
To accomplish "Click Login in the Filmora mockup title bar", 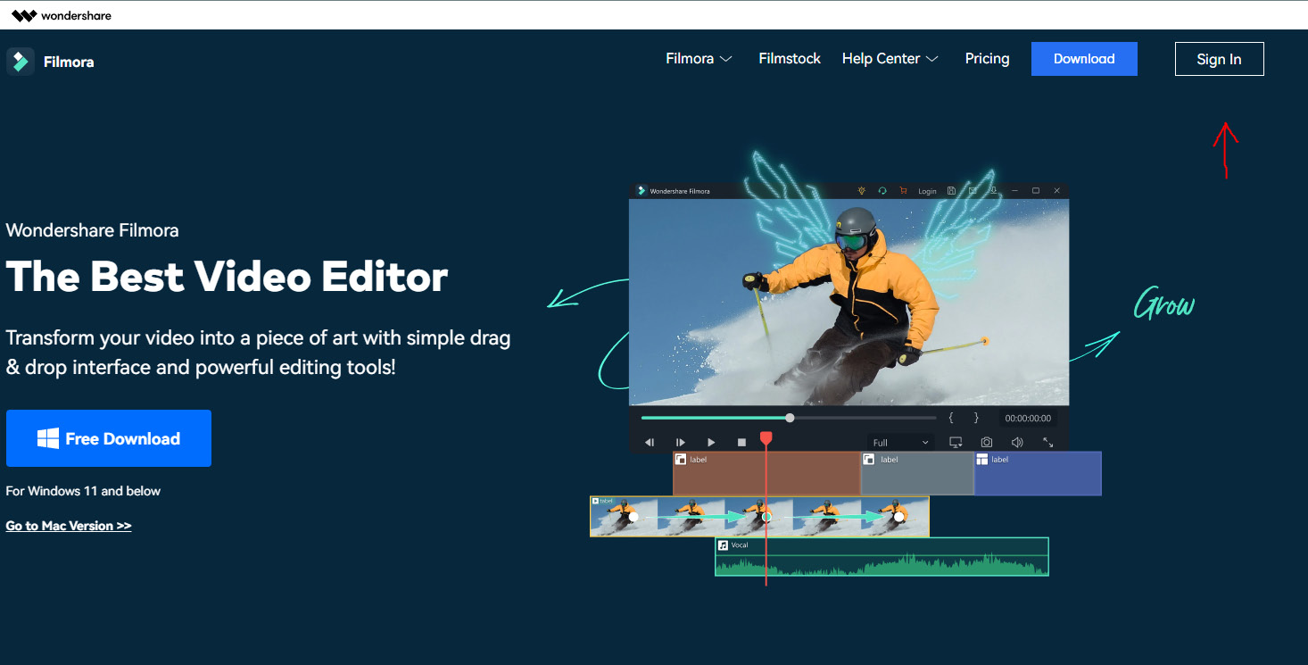I will tap(927, 191).
